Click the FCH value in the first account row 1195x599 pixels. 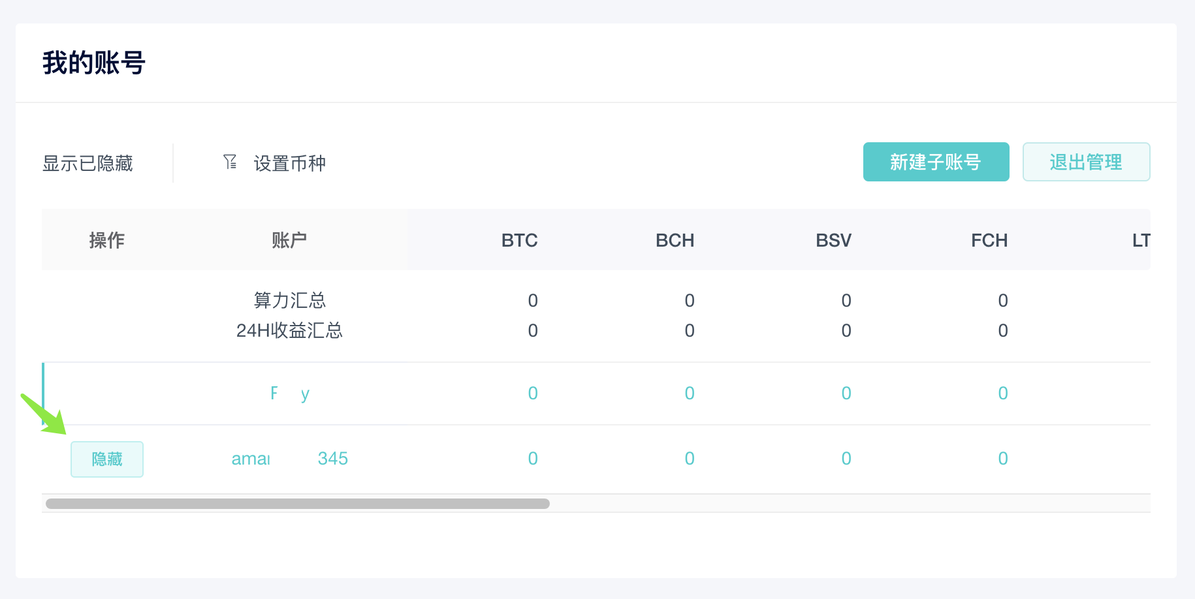[1003, 393]
